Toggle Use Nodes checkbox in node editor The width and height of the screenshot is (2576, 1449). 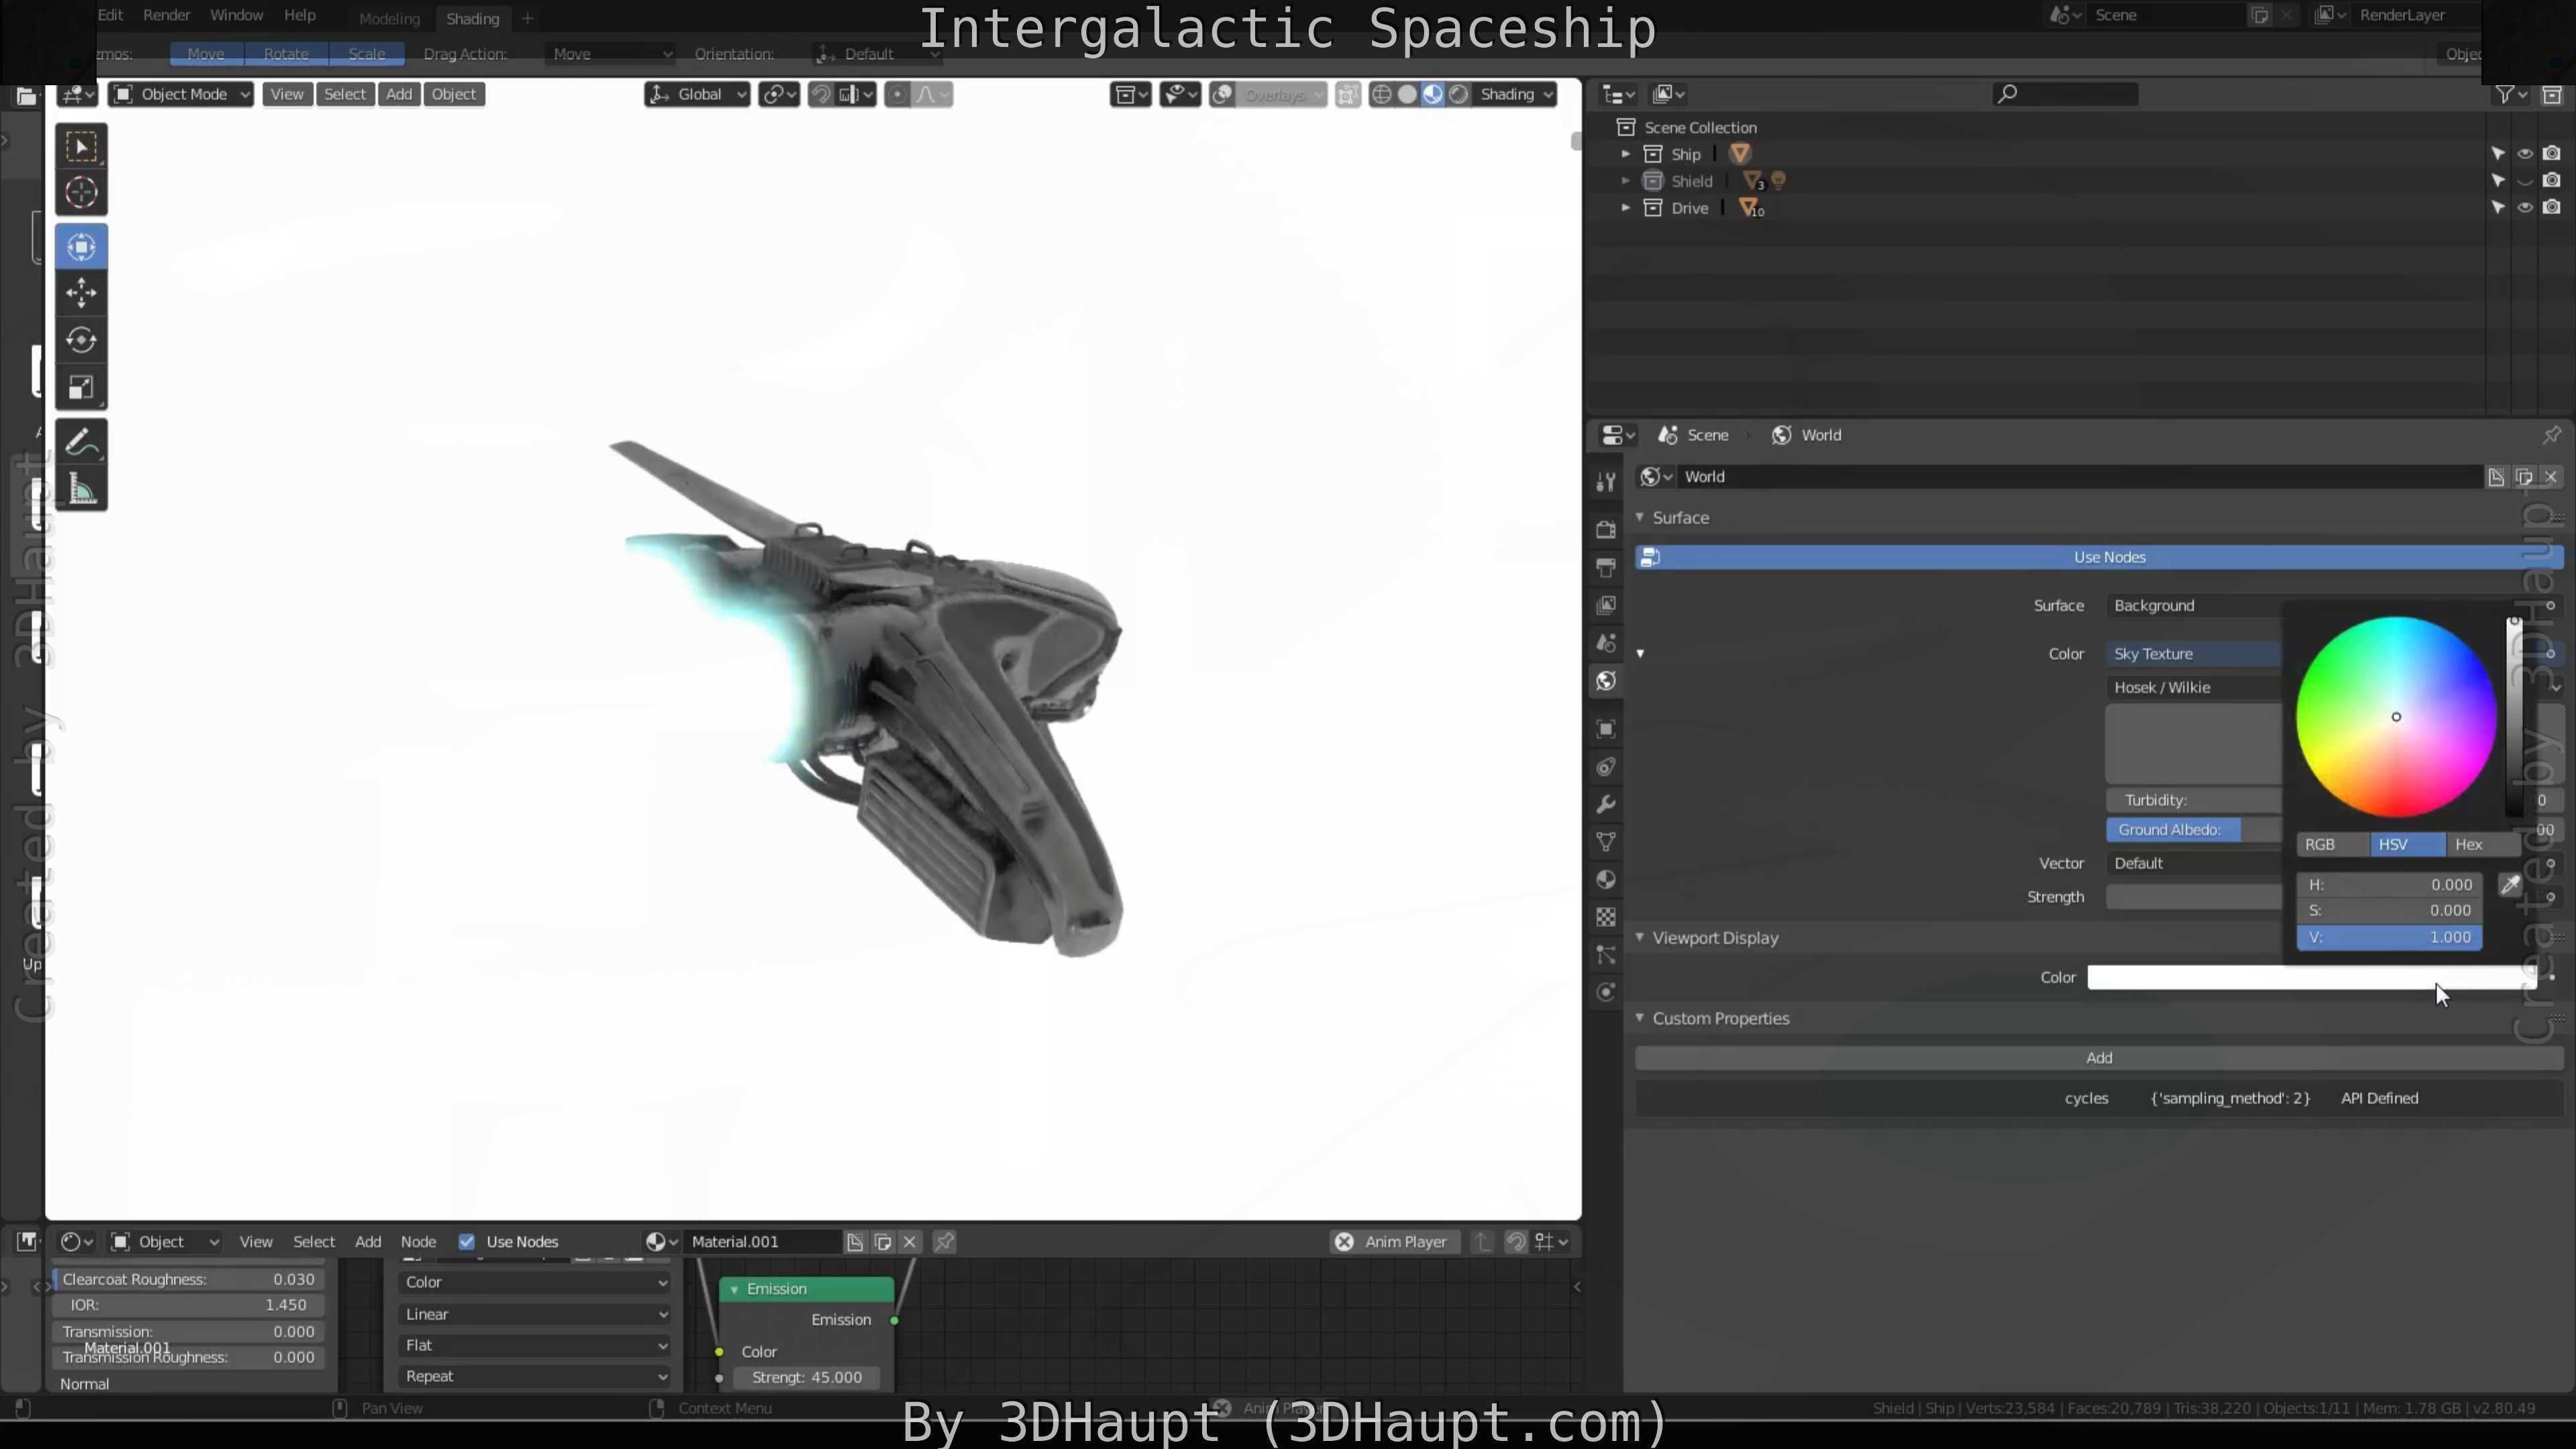(466, 1241)
